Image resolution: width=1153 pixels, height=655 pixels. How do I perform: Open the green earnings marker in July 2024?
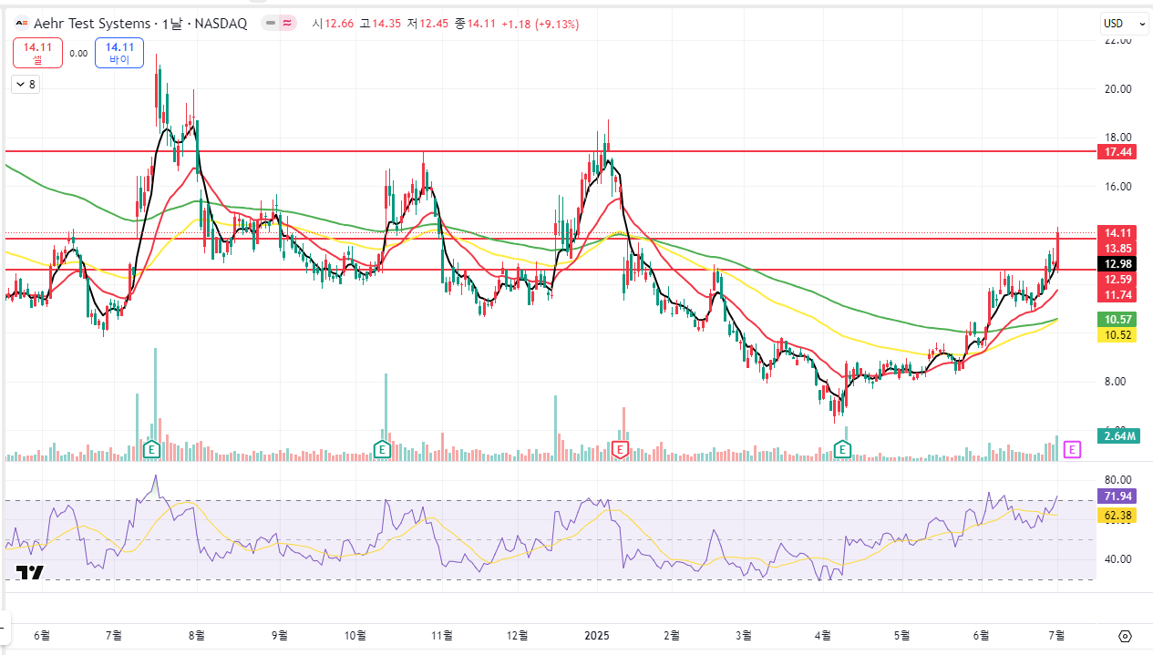tap(152, 449)
